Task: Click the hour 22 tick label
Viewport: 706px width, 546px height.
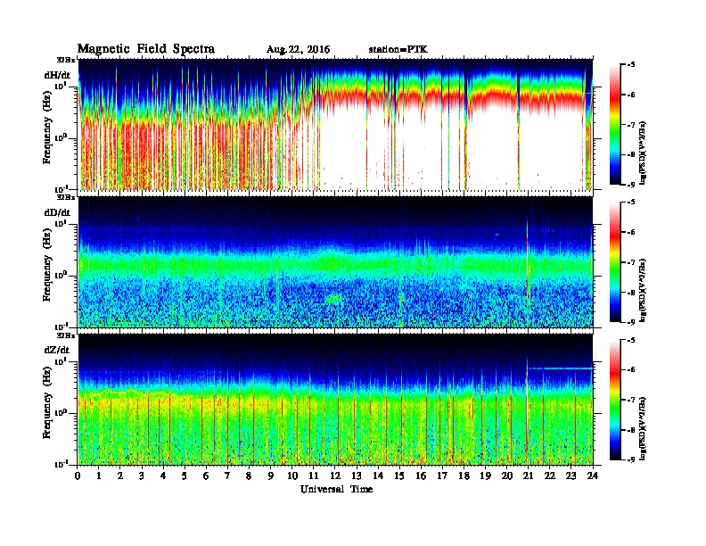Action: click(550, 476)
